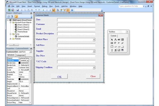Select the ScrollBar control in Toolbox

[112, 50]
